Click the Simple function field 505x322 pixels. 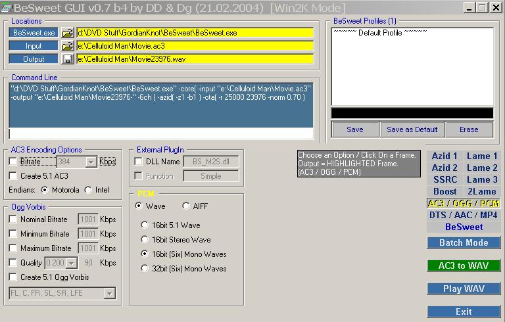(211, 176)
